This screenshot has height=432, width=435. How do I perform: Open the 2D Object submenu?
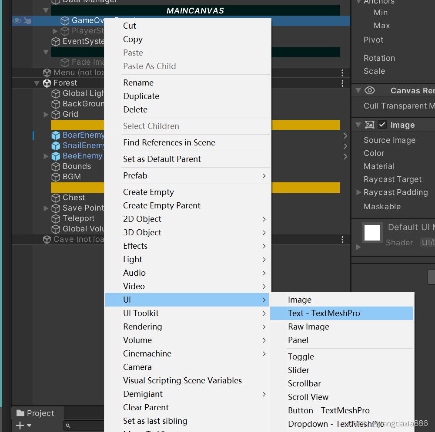click(x=187, y=219)
